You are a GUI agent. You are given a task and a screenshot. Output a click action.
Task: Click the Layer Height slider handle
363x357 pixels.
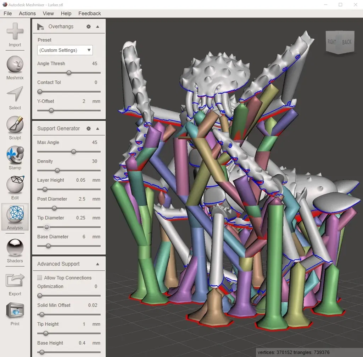[x=45, y=190]
